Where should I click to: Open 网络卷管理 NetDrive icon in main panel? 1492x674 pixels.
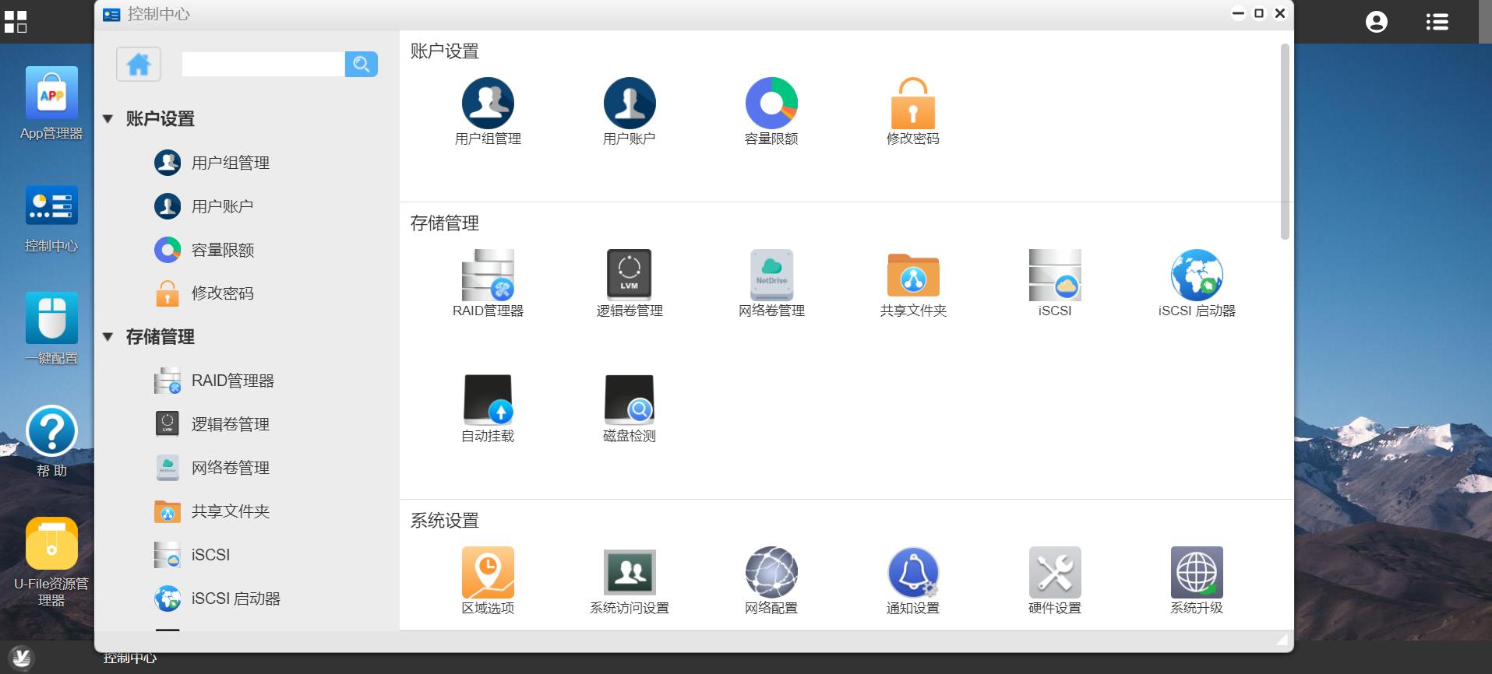(771, 275)
